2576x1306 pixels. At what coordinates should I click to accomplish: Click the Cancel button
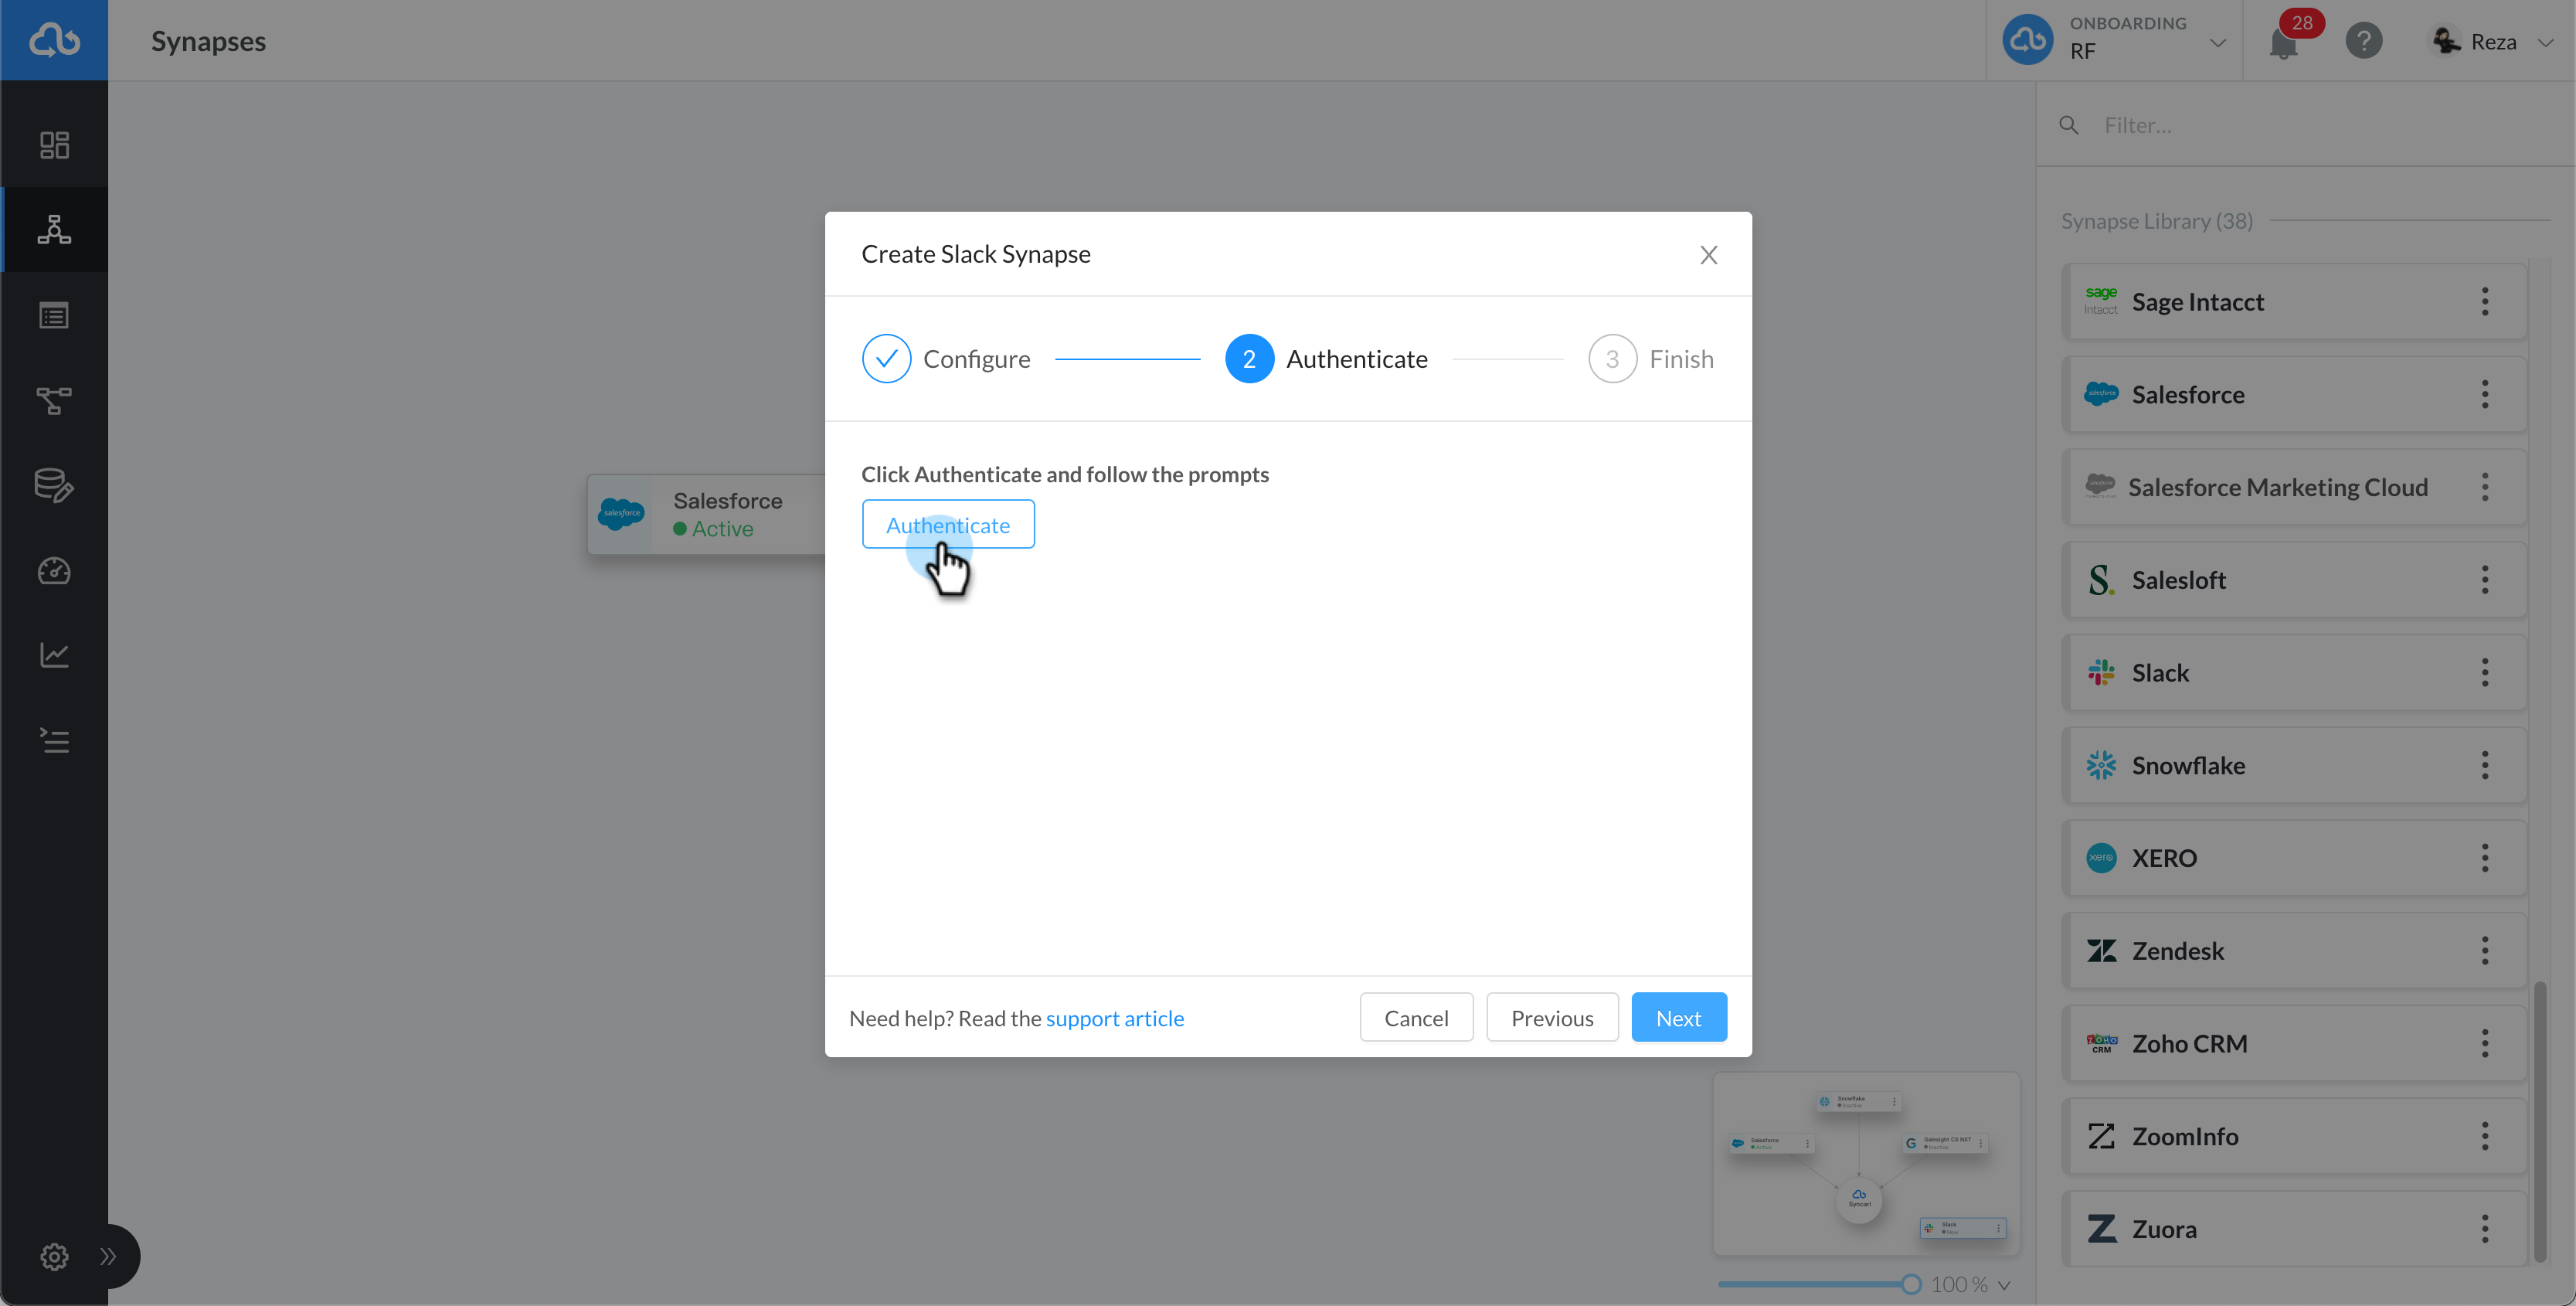point(1416,1017)
